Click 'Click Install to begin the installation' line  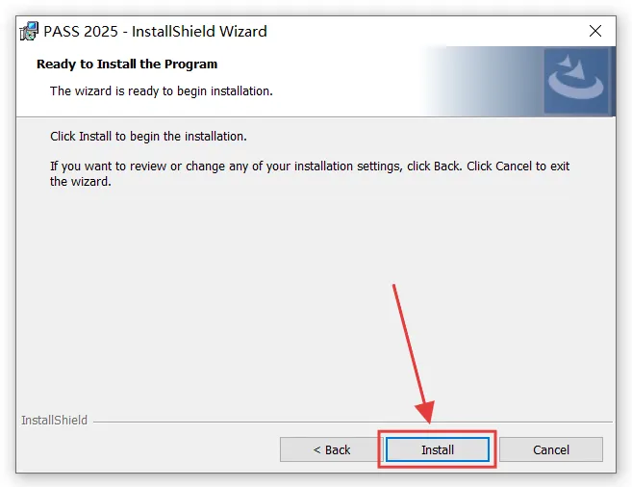[148, 137]
